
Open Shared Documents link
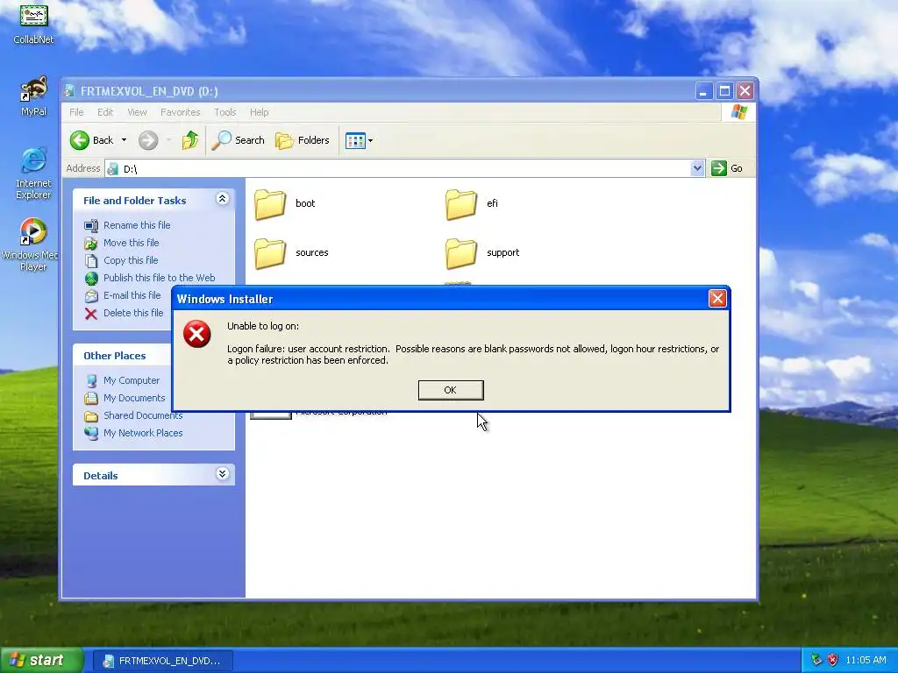143,415
